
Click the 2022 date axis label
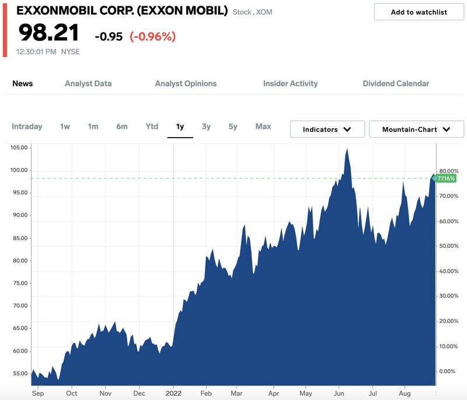(173, 393)
